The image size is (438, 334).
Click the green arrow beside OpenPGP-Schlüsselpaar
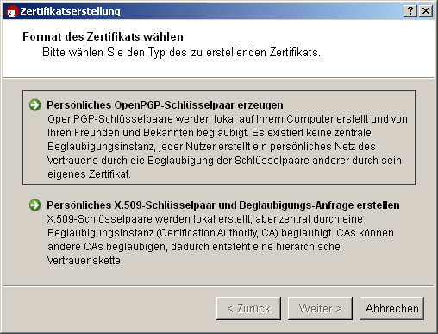click(35, 105)
